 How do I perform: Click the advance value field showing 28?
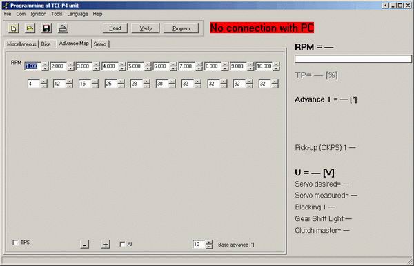[x=137, y=84]
